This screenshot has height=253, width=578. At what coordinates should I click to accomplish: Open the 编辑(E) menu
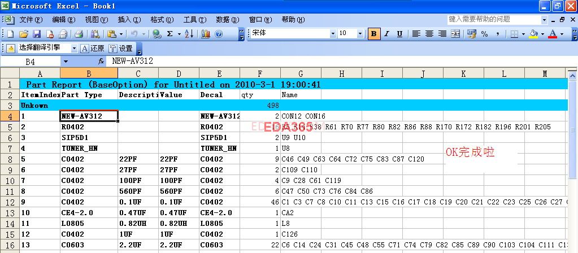click(x=64, y=20)
